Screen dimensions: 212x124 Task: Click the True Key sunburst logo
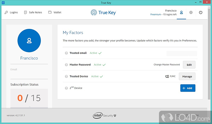click(x=94, y=12)
